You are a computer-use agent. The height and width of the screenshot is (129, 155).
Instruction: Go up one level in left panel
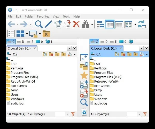pyautogui.click(x=57, y=54)
